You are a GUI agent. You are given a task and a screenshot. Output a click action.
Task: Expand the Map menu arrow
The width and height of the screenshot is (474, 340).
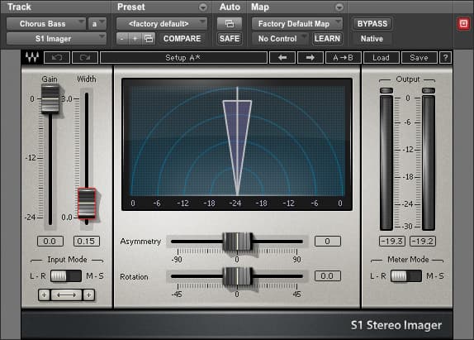pyautogui.click(x=339, y=7)
